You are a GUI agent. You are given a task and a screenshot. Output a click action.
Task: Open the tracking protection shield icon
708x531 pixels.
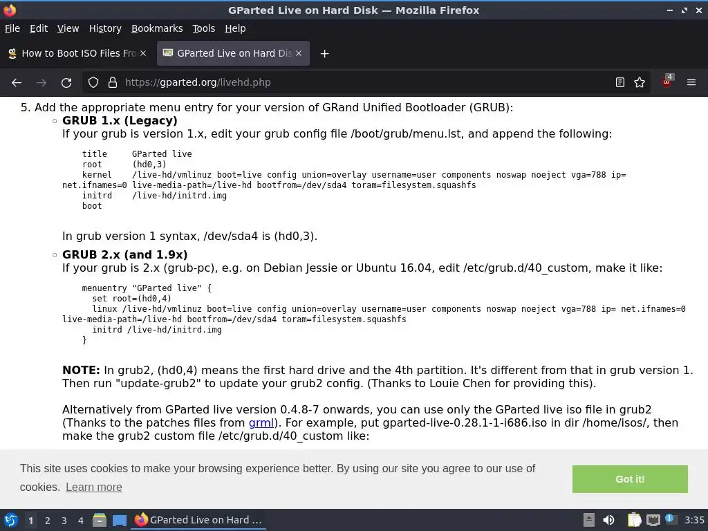[x=93, y=83]
